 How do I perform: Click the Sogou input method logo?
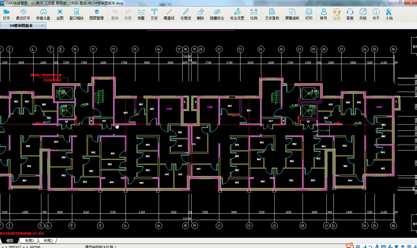coord(350,246)
